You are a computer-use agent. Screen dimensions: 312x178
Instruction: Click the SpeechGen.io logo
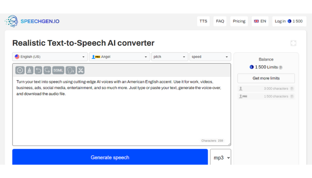coord(32,21)
